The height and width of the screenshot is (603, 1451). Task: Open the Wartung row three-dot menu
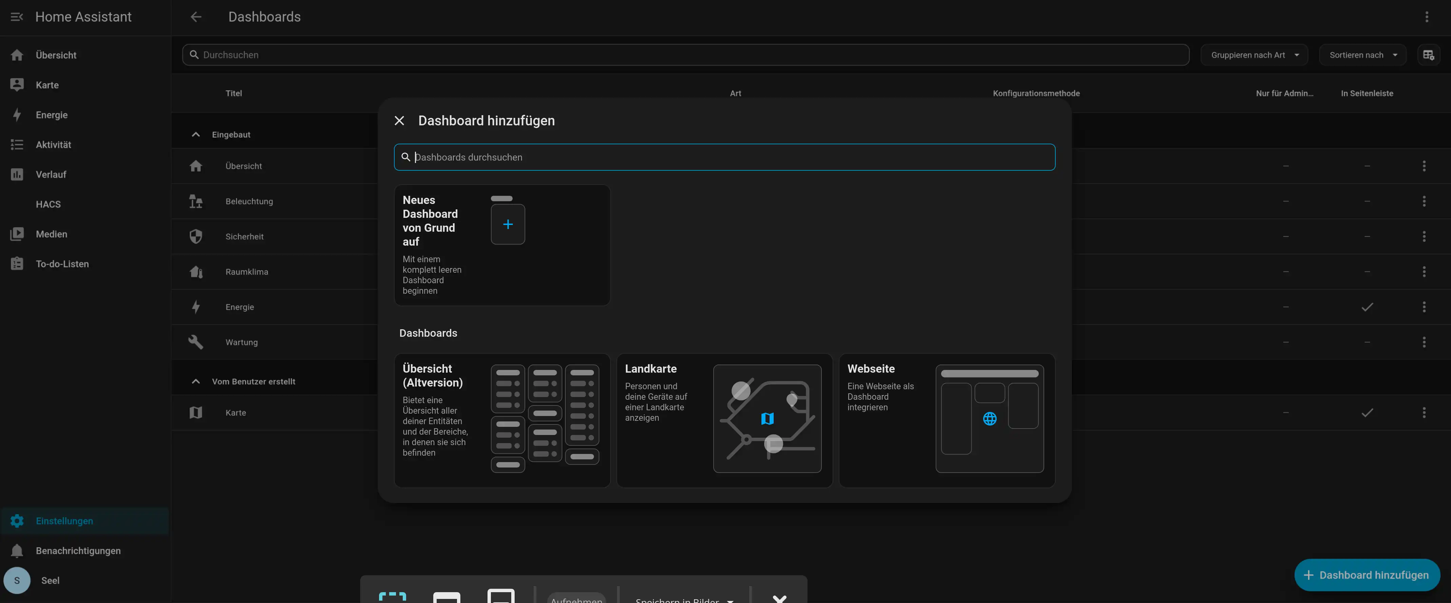(1424, 342)
